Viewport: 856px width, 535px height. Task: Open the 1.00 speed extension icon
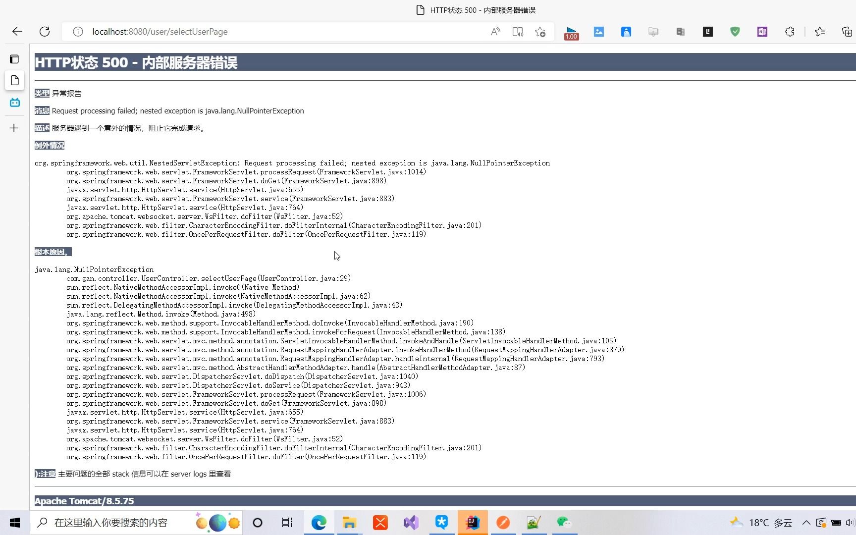tap(571, 33)
